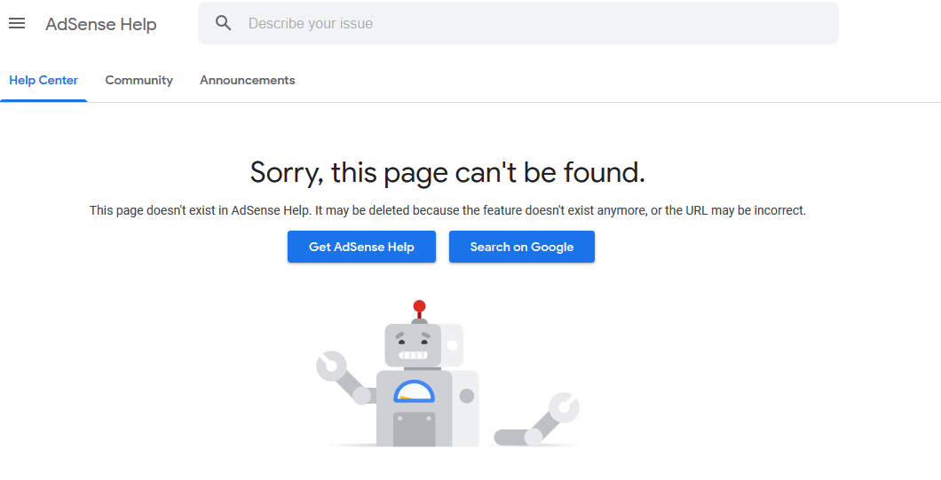Click the robot's lower hatch panel
The height and width of the screenshot is (480, 941).
point(414,429)
